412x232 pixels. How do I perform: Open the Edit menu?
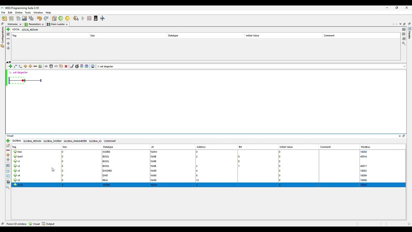click(x=10, y=13)
